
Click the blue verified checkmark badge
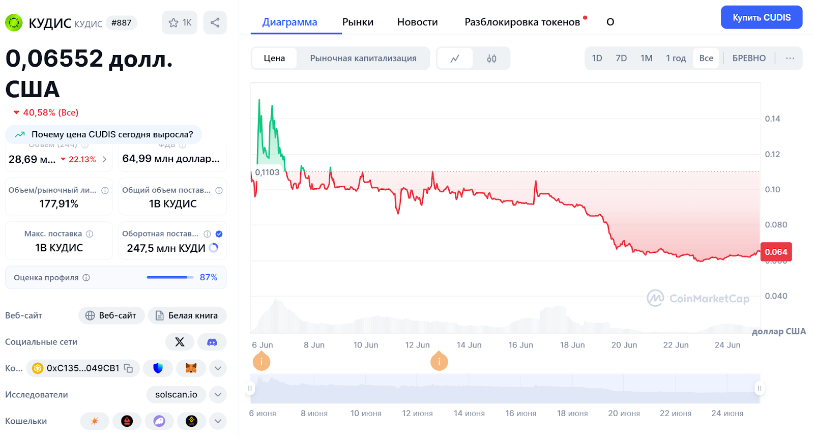tap(219, 234)
